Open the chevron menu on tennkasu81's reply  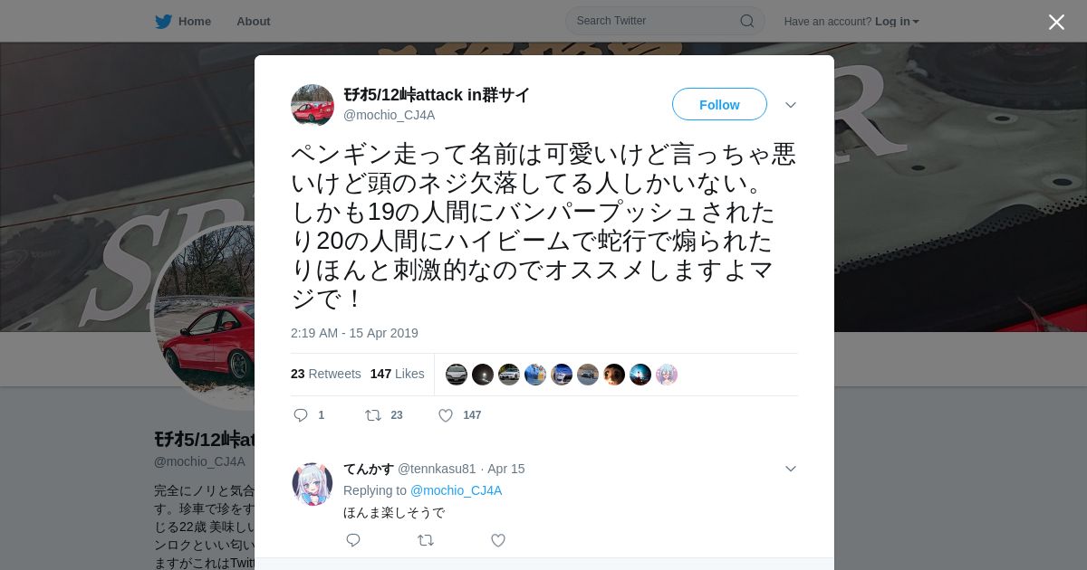point(791,469)
